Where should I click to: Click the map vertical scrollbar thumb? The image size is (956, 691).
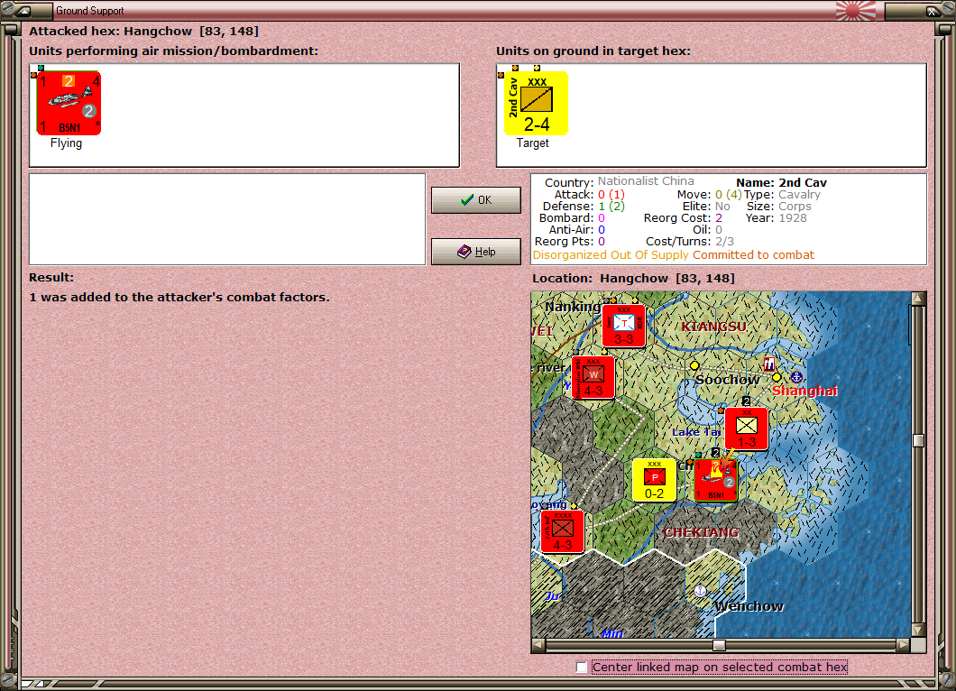pos(917,440)
